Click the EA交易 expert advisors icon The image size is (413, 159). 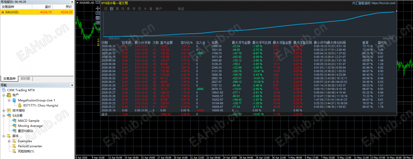pyautogui.click(x=9, y=115)
